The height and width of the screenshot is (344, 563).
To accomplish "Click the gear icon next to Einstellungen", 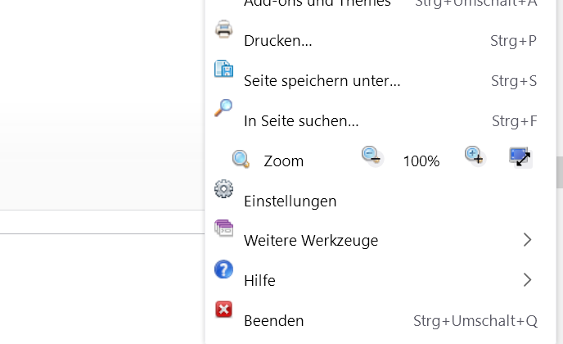I will point(223,189).
